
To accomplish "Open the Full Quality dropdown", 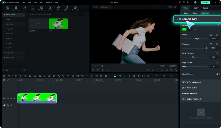I will click(105, 7).
